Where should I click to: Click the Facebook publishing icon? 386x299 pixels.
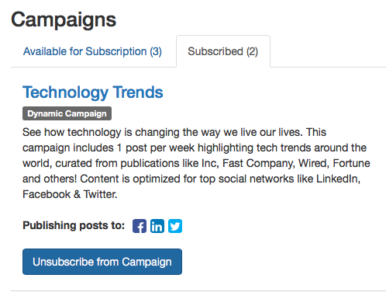[x=140, y=226]
